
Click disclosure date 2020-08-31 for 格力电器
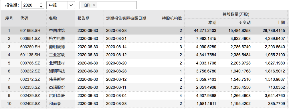[116, 39]
